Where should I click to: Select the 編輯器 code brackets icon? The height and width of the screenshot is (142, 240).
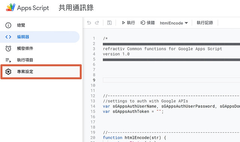(x=8, y=37)
